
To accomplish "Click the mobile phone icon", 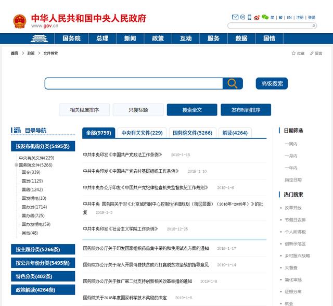I will (249, 17).
